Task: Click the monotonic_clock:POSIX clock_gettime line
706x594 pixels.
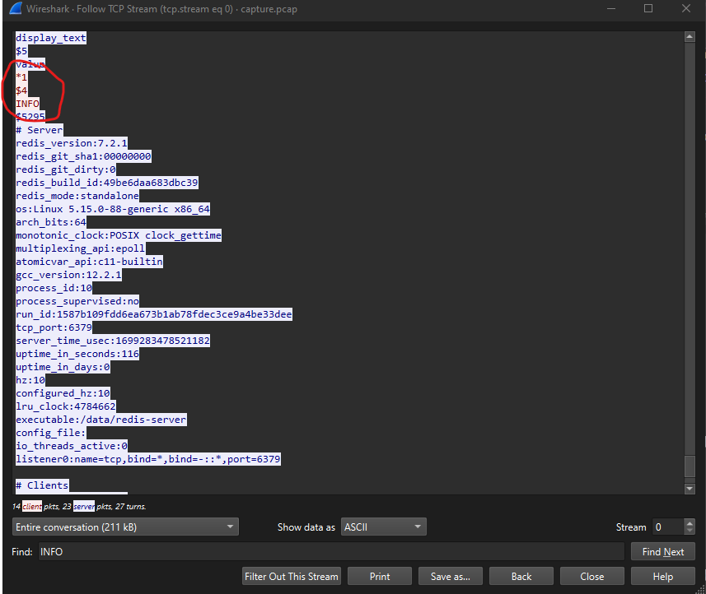Action: [x=119, y=235]
